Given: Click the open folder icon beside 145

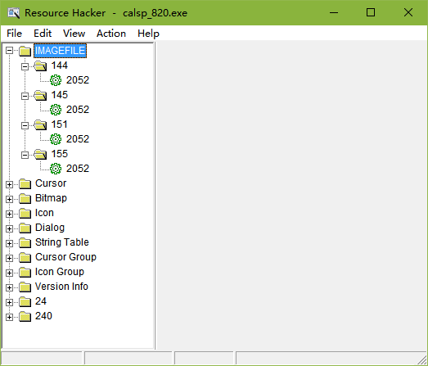Looking at the screenshot, I should point(40,95).
